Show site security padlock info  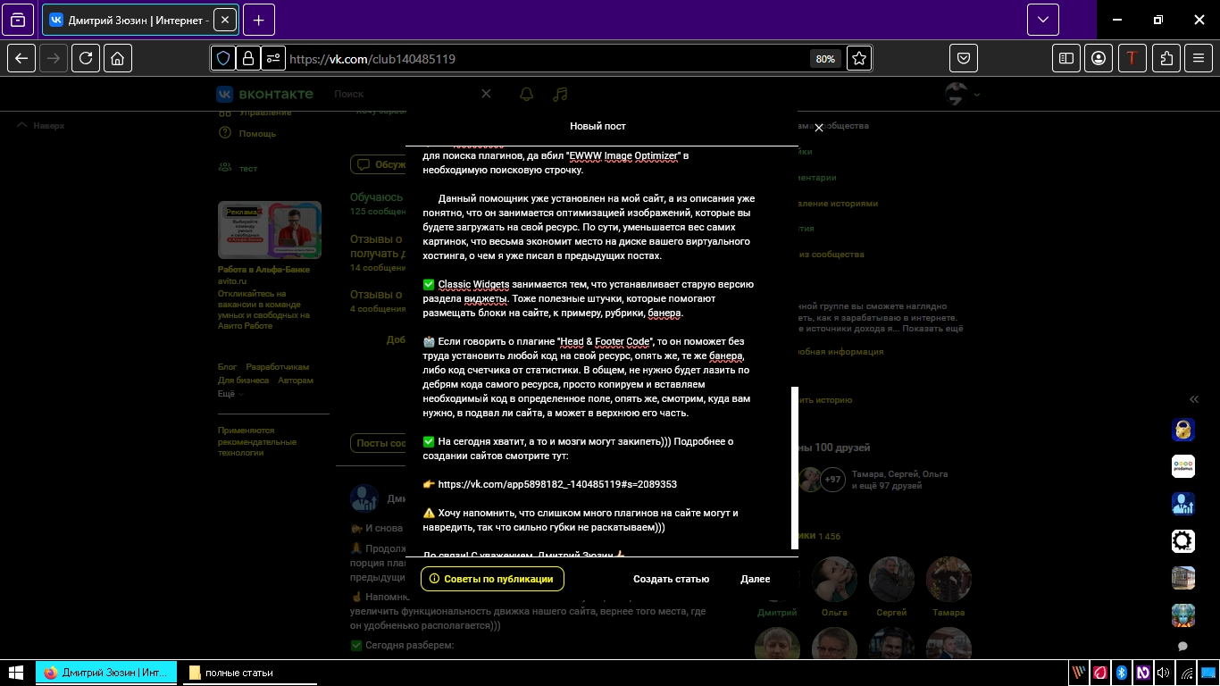pyautogui.click(x=247, y=59)
